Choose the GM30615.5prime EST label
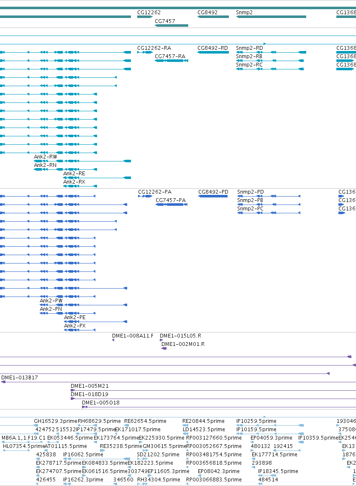356x486 pixels. click(164, 446)
